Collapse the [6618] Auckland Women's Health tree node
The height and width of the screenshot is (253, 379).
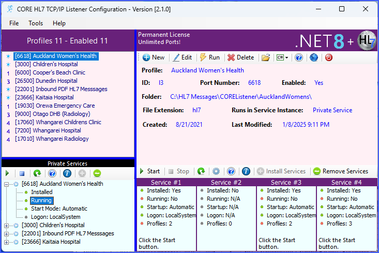click(x=7, y=184)
